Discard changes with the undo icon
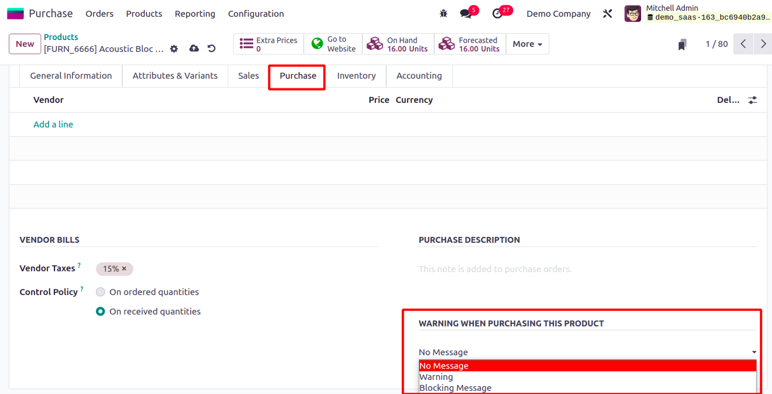772x394 pixels. (x=211, y=48)
